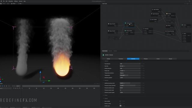Image resolution: width=192 pixels, height=108 pixels.
Task: Adjust the Temperature slider
Action: click(130, 75)
